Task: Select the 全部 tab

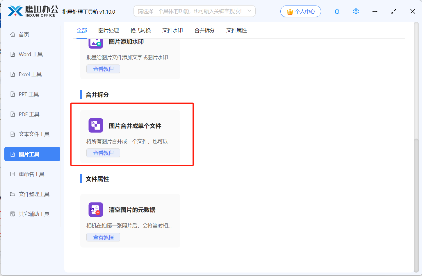Action: pos(82,30)
